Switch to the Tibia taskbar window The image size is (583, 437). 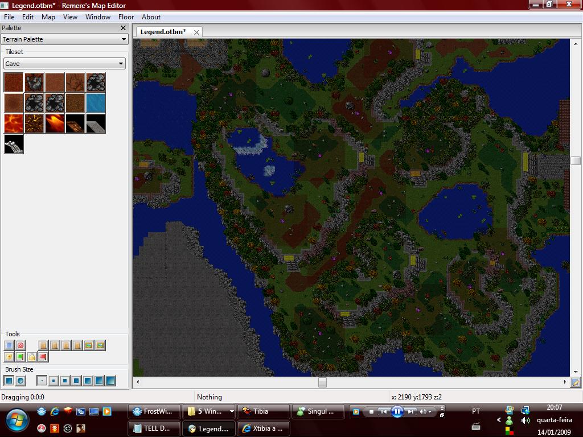(x=263, y=411)
